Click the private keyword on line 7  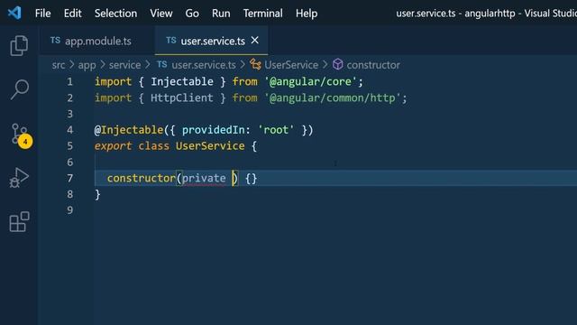pos(204,179)
